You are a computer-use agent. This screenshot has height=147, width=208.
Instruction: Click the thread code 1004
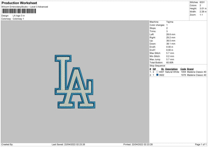coord(183,72)
